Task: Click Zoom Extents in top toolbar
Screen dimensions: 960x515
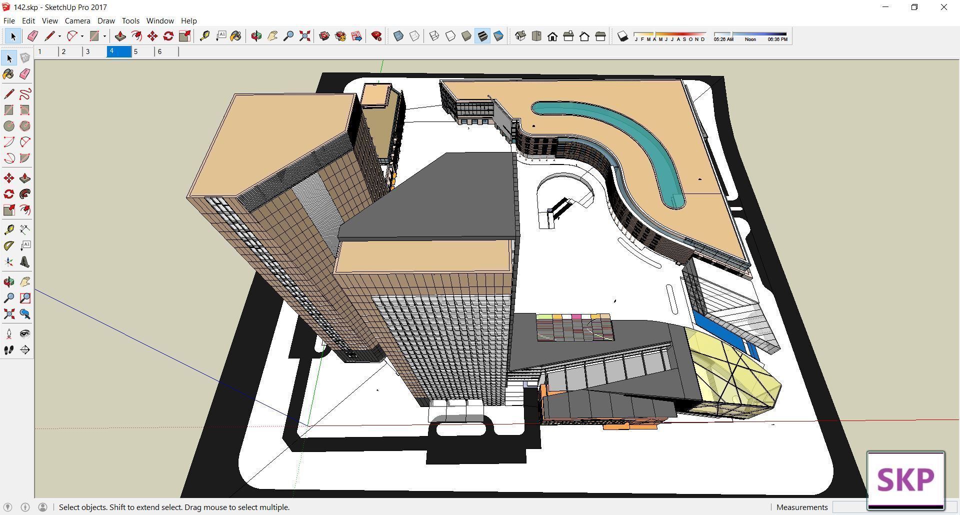Action: [x=304, y=36]
